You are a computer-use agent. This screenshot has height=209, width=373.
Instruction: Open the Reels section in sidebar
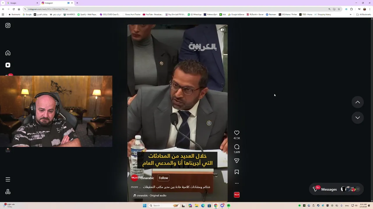point(8,65)
